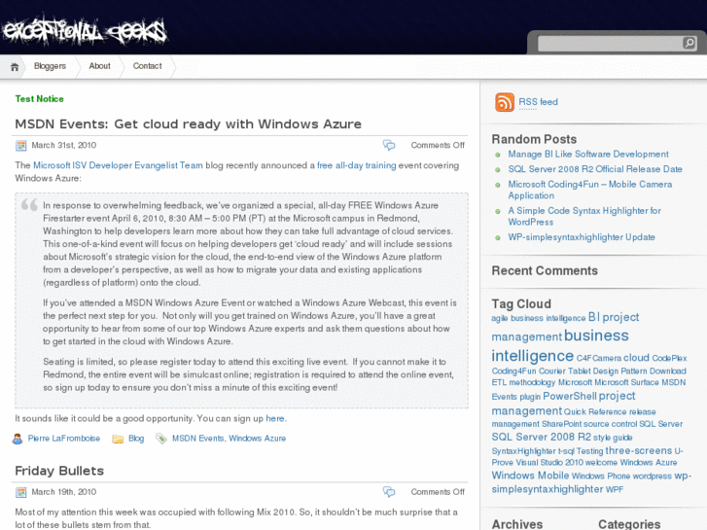
Task: Click the folder icon beside Blog category
Action: tap(118, 439)
